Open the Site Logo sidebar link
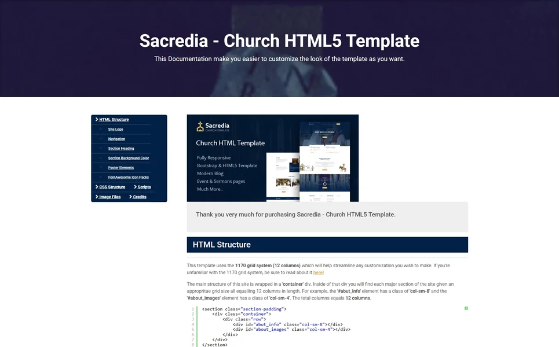This screenshot has height=347, width=559. click(115, 130)
